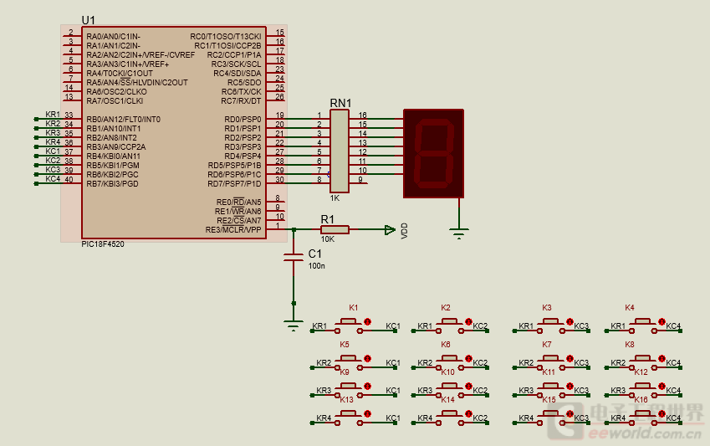This screenshot has width=710, height=446.
Task: Click pin name RB0/AN12/FLT0/INT0
Action: pos(124,120)
